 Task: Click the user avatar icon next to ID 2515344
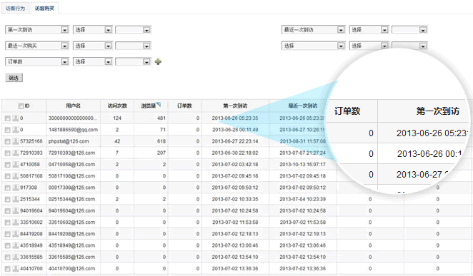click(x=16, y=199)
